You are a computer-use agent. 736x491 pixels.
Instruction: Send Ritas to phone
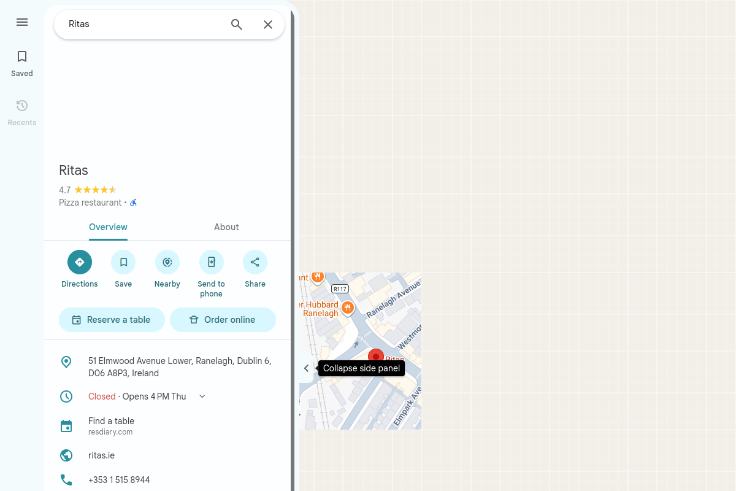pos(212,274)
